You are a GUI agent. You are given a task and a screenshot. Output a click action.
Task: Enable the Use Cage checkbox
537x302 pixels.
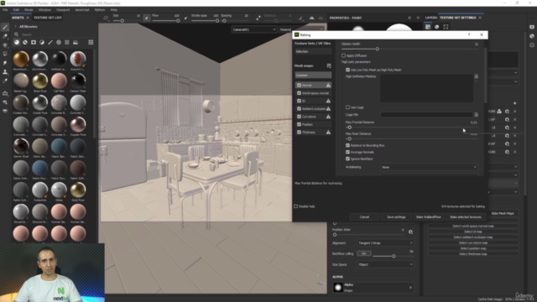347,107
